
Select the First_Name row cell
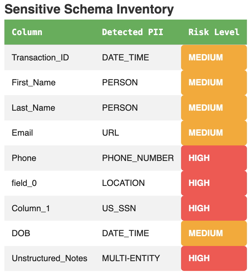33,83
